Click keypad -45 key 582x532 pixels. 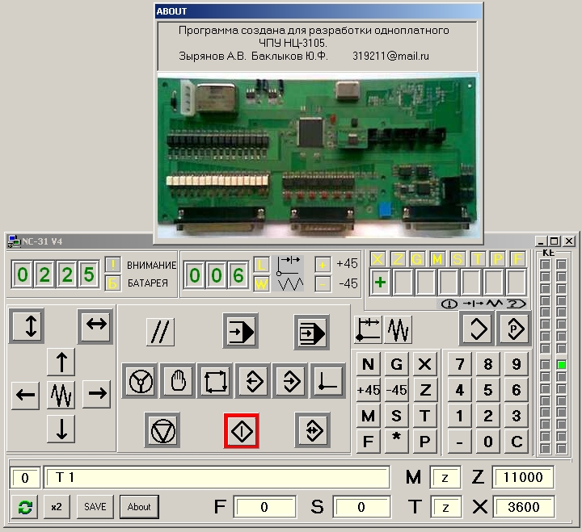pos(396,390)
